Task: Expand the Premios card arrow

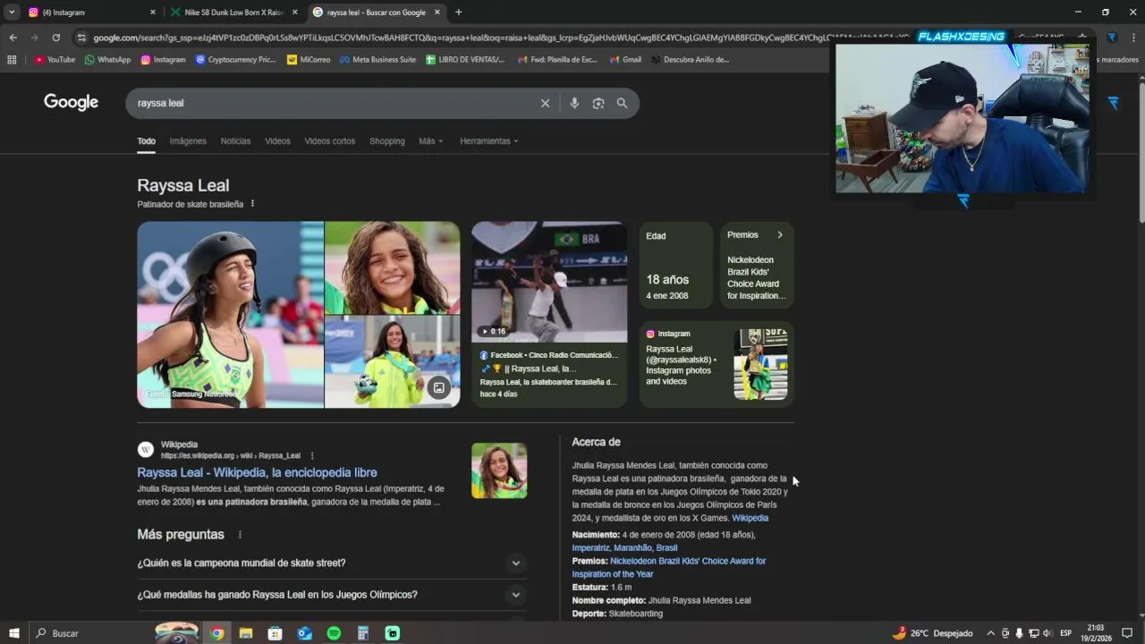Action: pyautogui.click(x=779, y=235)
